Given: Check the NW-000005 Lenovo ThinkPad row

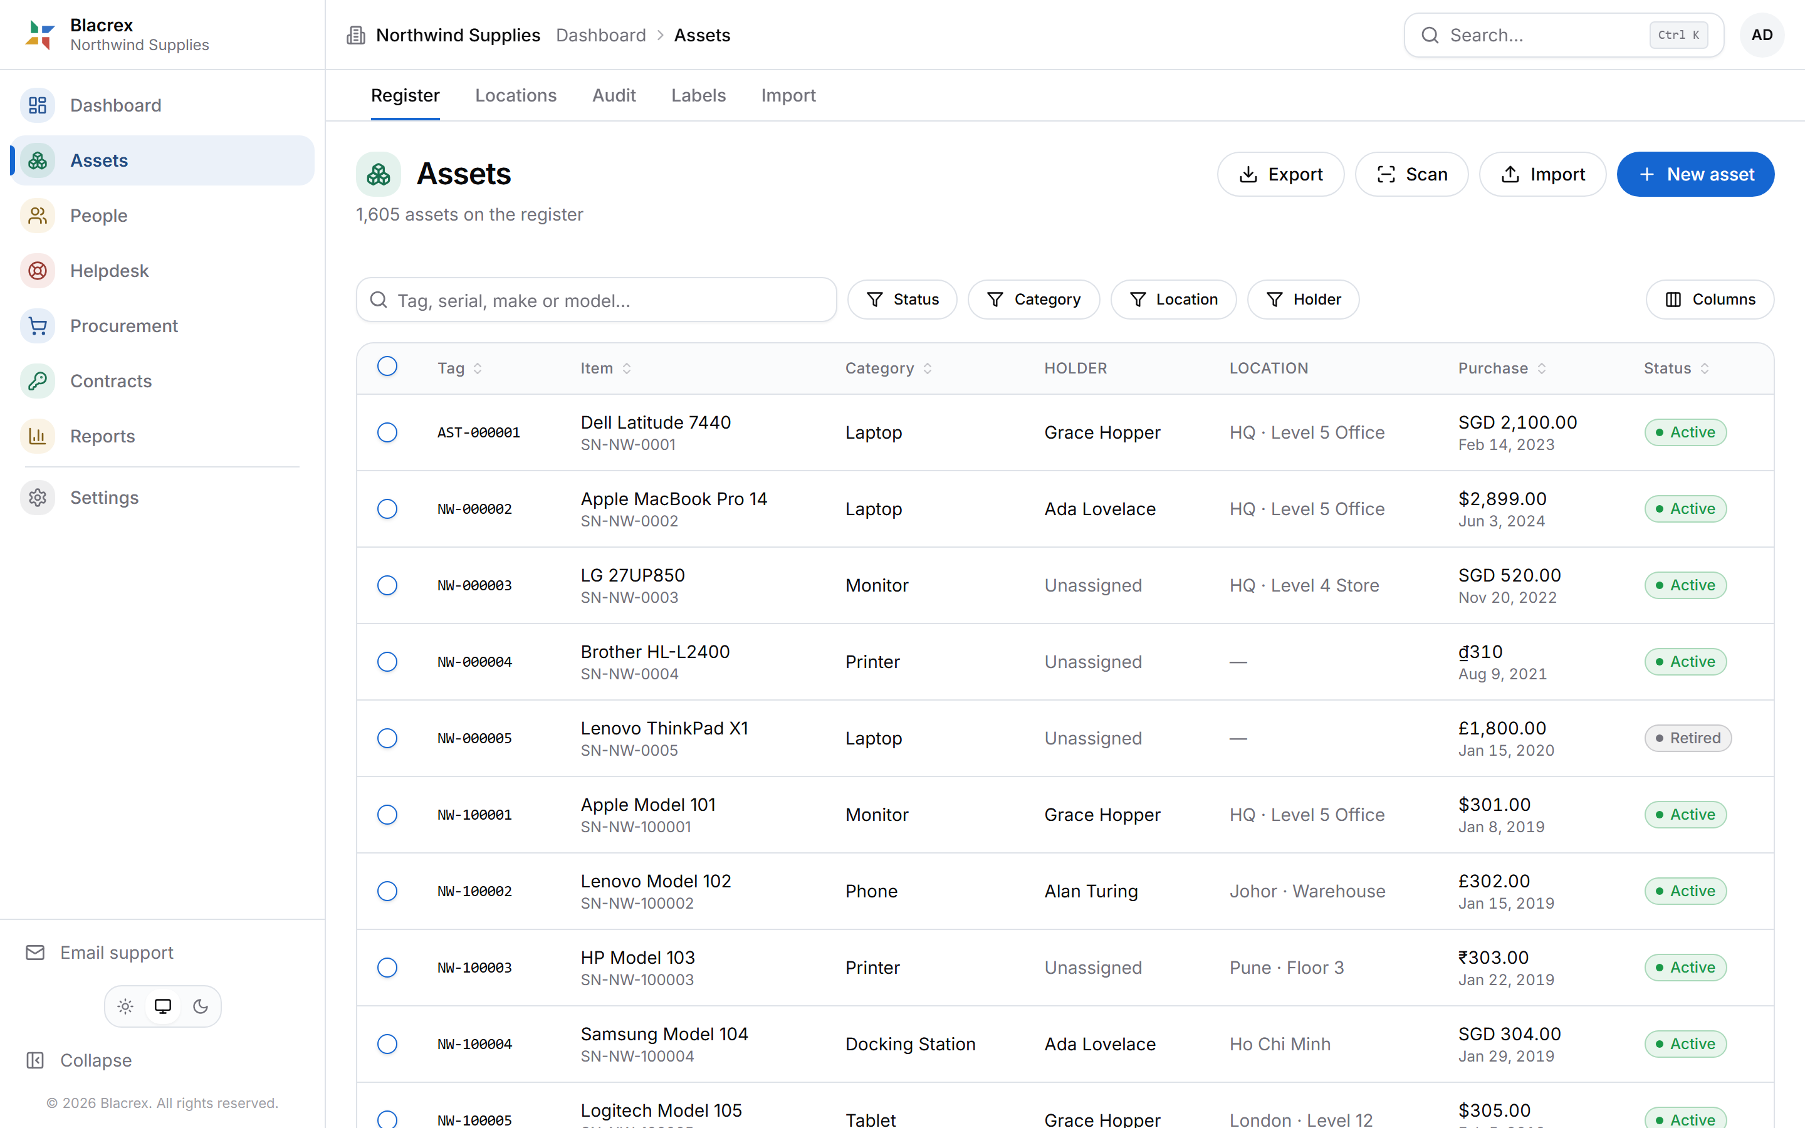Looking at the screenshot, I should click(x=387, y=739).
